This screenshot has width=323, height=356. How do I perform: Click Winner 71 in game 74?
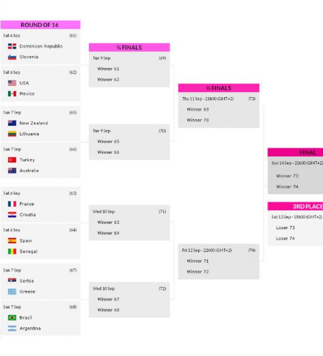click(198, 261)
